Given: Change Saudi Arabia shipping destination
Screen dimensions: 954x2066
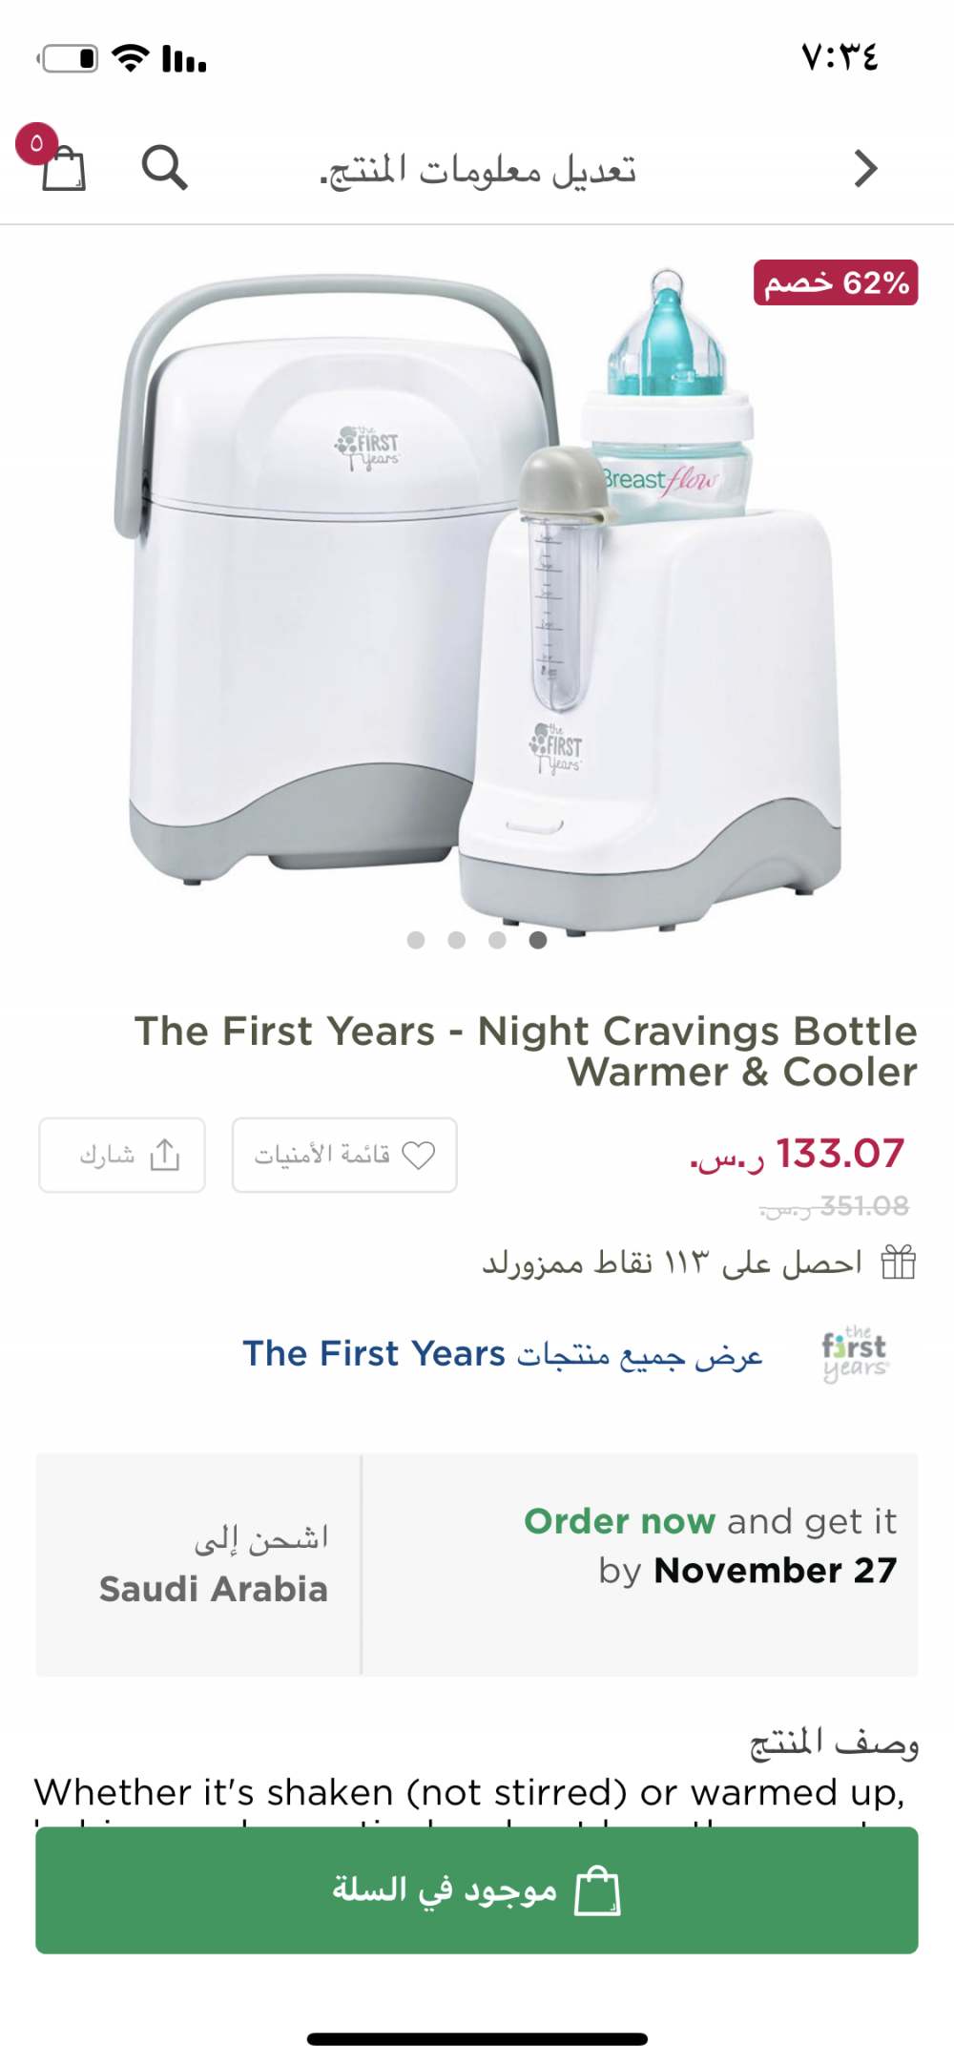Looking at the screenshot, I should pyautogui.click(x=213, y=1565).
